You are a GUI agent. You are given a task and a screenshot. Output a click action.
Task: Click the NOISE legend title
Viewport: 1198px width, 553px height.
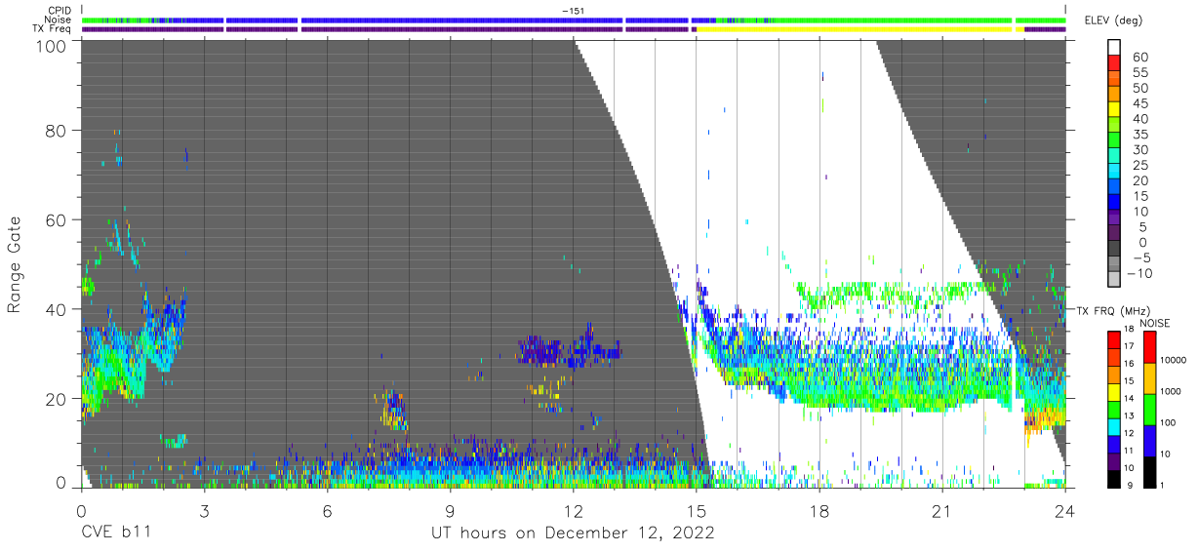point(1156,323)
